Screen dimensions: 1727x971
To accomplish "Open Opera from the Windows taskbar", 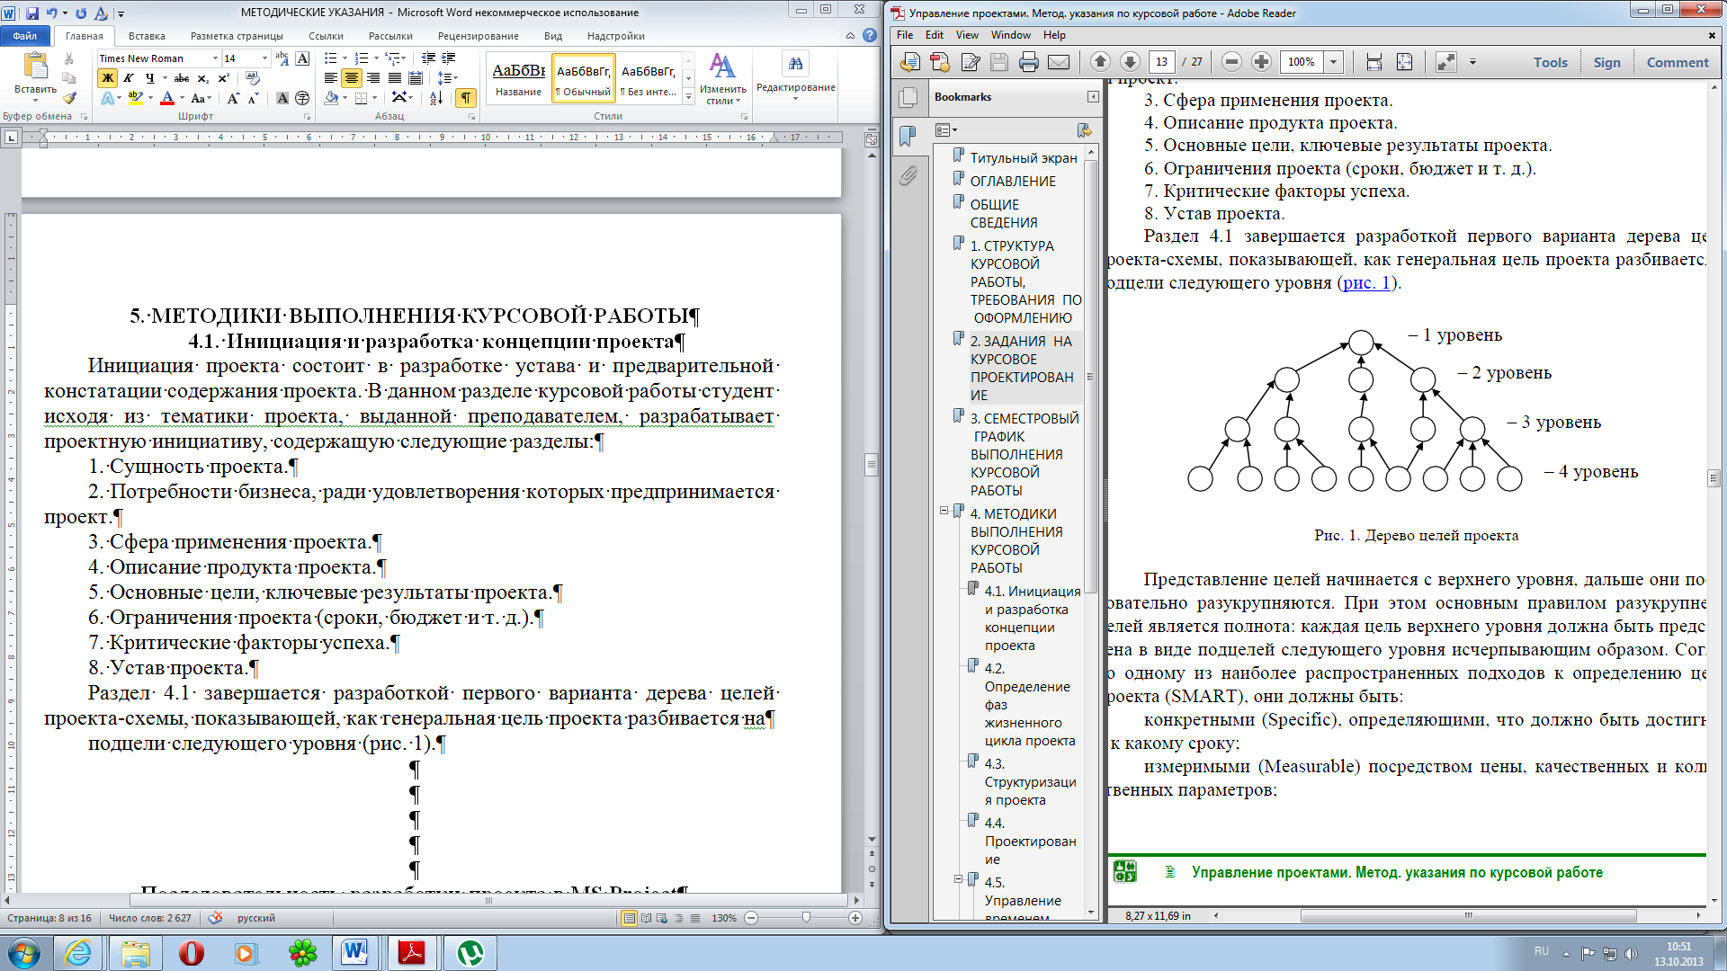I will point(192,953).
